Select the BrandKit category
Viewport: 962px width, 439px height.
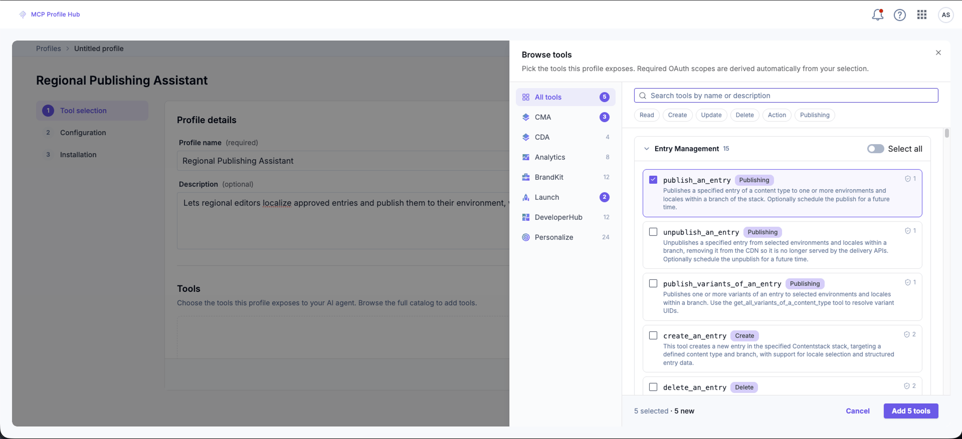565,177
